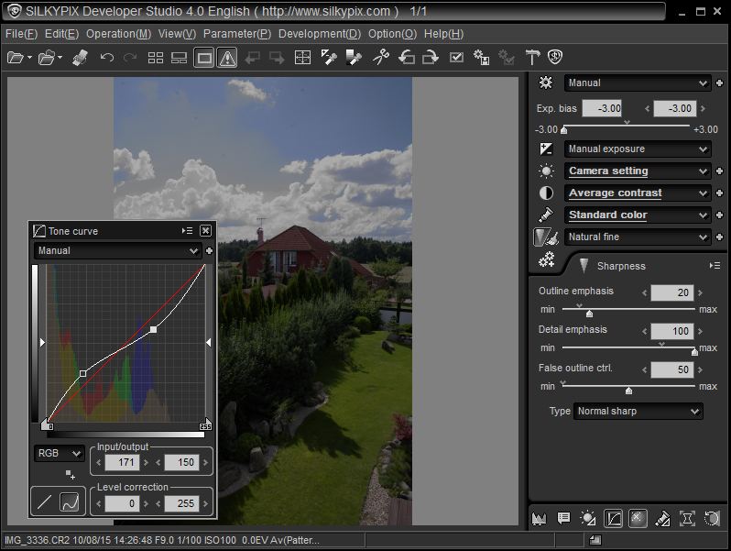The height and width of the screenshot is (551, 731).
Task: Open the RGB channel dropdown
Action: pyautogui.click(x=59, y=453)
